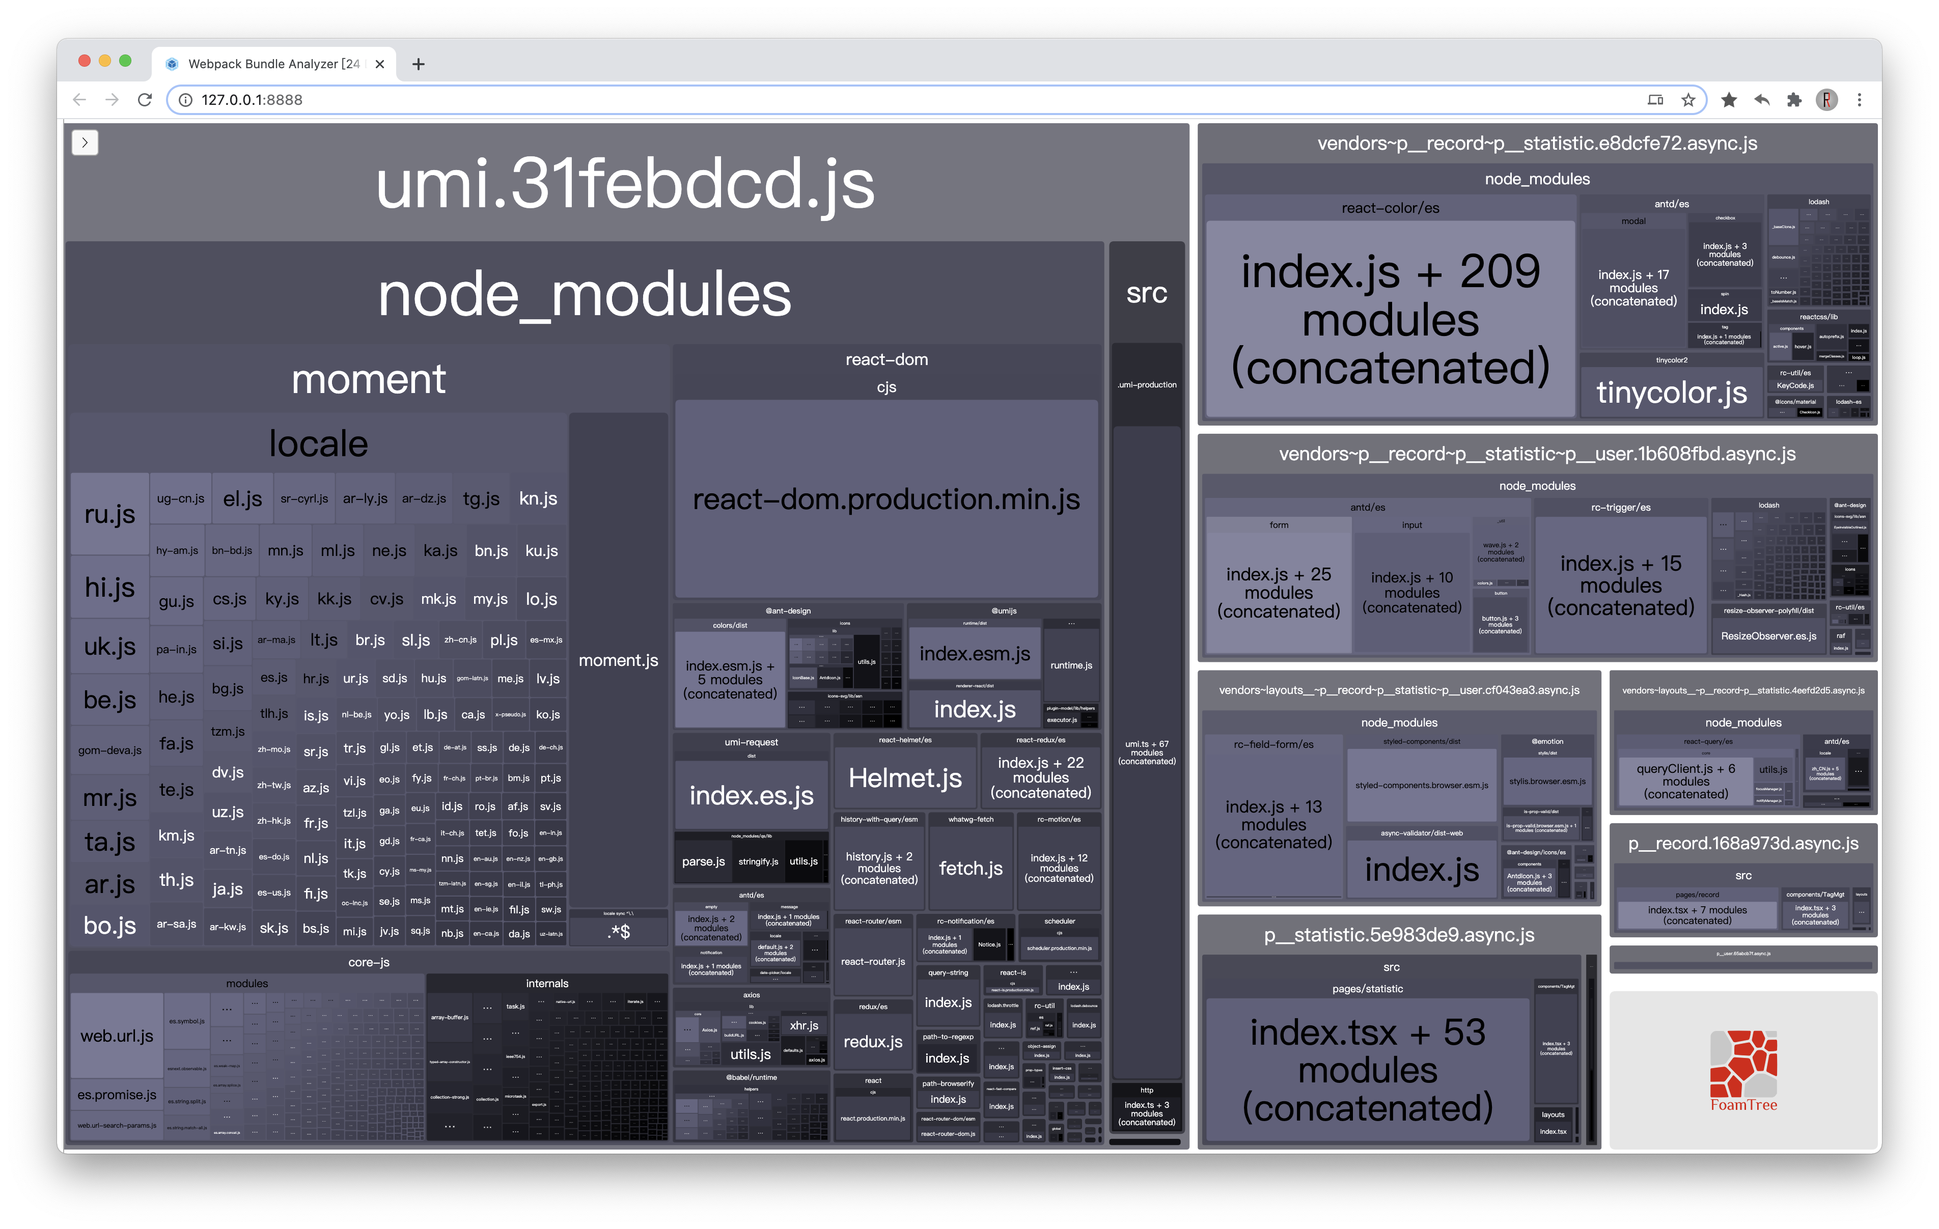Click the ru.js locale block
Image resolution: width=1939 pixels, height=1229 pixels.
coord(109,514)
